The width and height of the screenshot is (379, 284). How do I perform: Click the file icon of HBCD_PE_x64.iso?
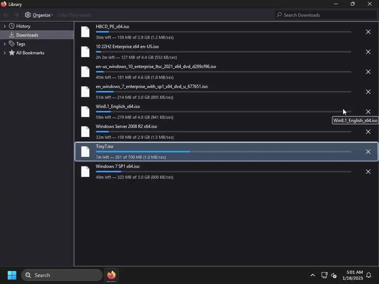(85, 32)
